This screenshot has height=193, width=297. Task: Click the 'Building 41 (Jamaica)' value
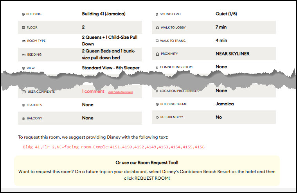[104, 14]
